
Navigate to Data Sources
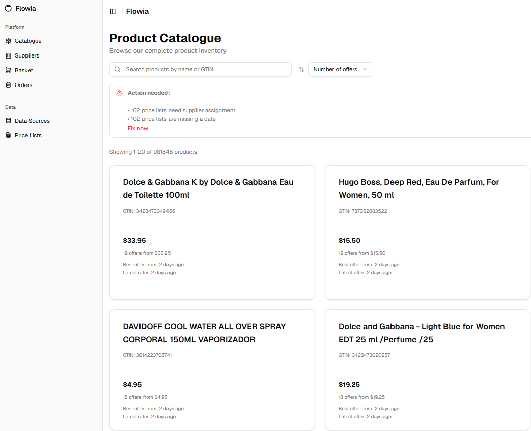pyautogui.click(x=51, y=121)
